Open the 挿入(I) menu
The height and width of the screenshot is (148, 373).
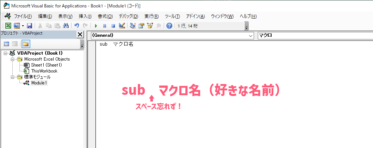click(85, 16)
